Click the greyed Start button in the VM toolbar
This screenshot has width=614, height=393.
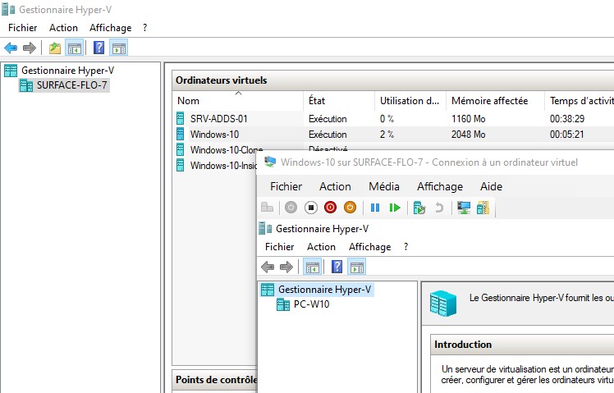coord(291,208)
